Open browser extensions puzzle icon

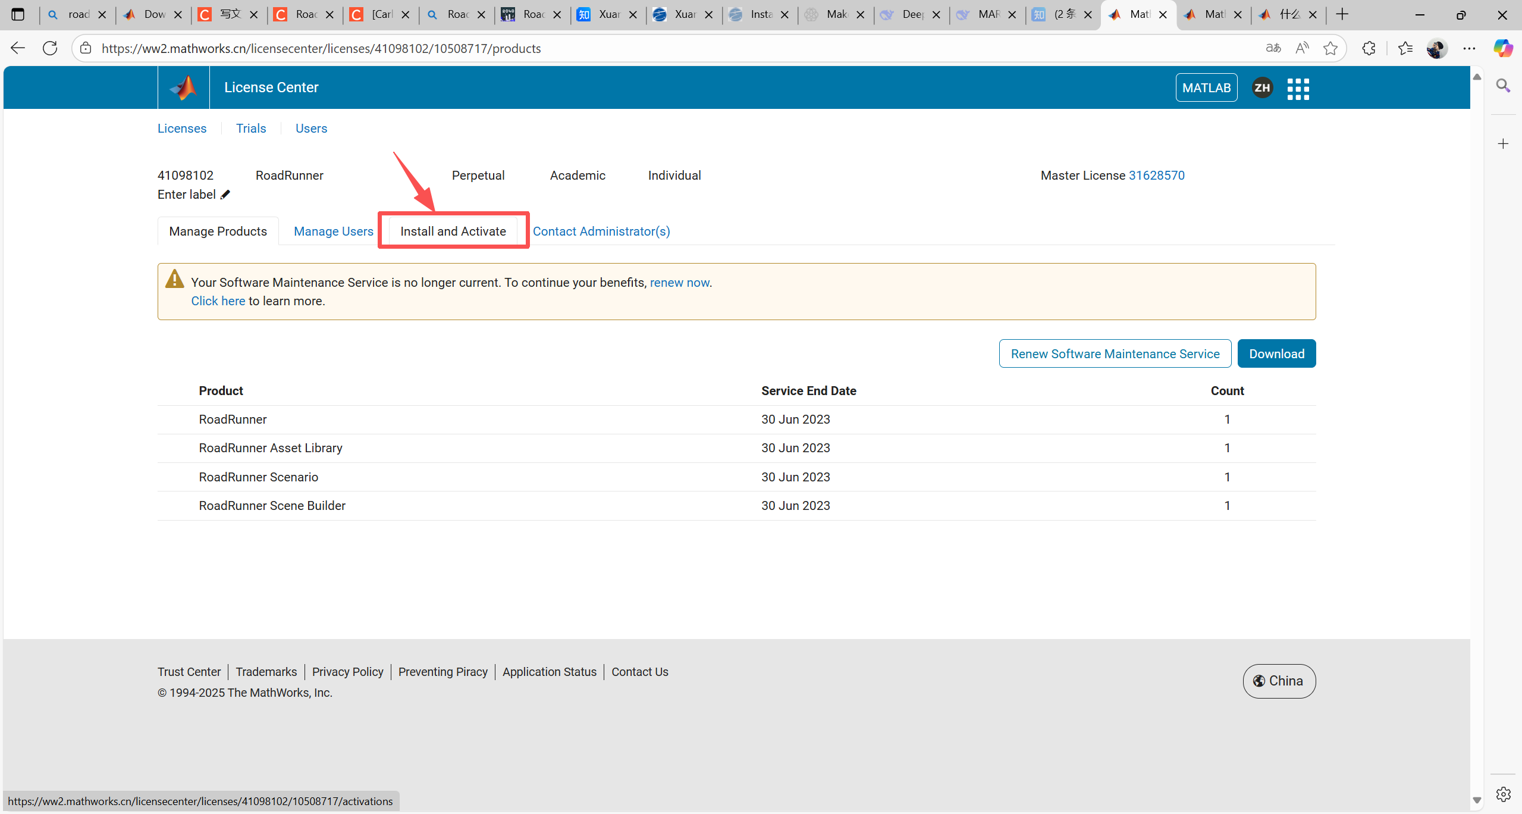point(1369,48)
